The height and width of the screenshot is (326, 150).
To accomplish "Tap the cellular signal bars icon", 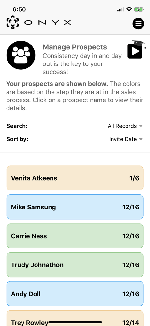I will point(121,9).
